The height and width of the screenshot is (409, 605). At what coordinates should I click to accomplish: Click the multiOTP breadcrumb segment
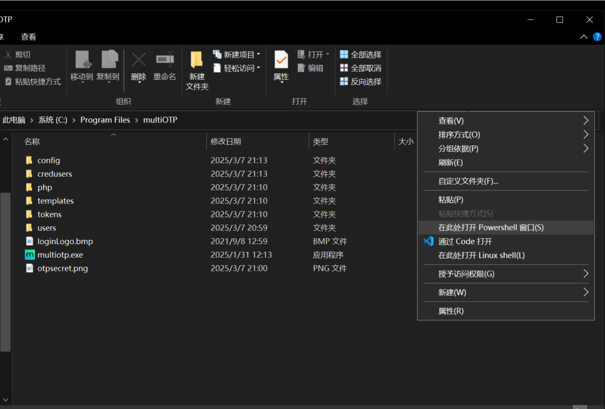160,120
